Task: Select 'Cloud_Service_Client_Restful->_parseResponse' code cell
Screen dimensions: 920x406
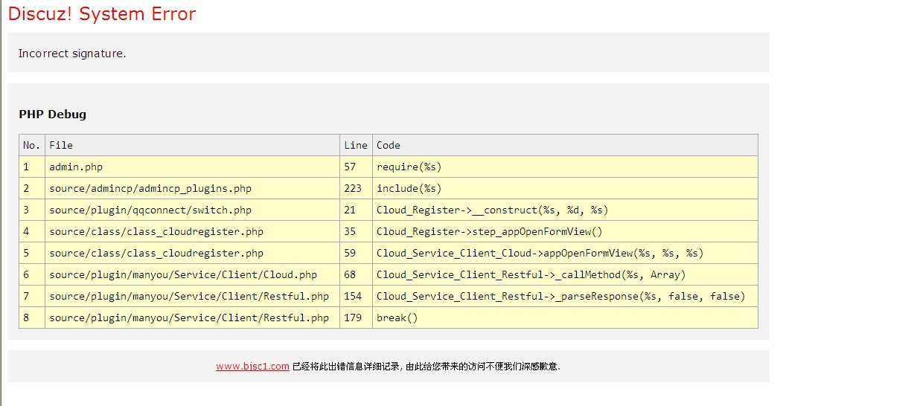Action: (x=565, y=296)
